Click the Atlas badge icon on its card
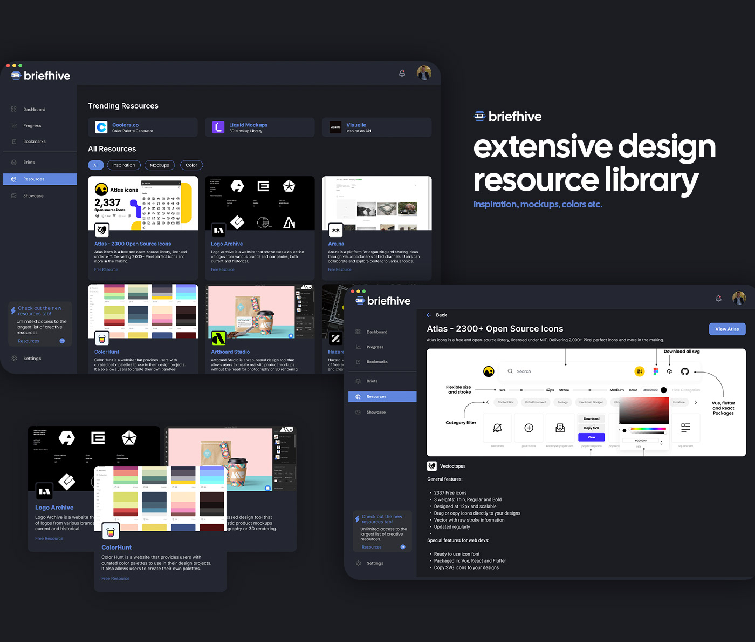This screenshot has width=755, height=642. pos(102,230)
